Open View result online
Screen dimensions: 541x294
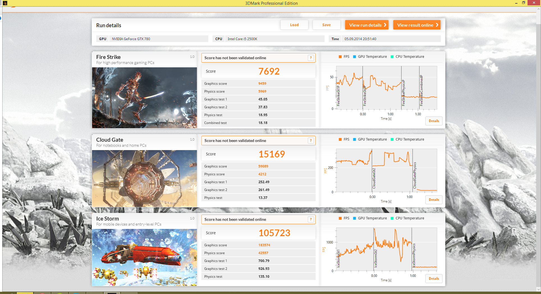[417, 25]
